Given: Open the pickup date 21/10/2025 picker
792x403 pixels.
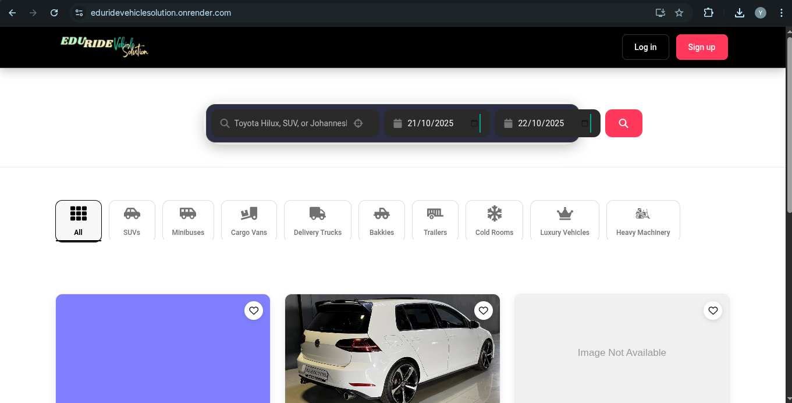Looking at the screenshot, I should pyautogui.click(x=430, y=123).
